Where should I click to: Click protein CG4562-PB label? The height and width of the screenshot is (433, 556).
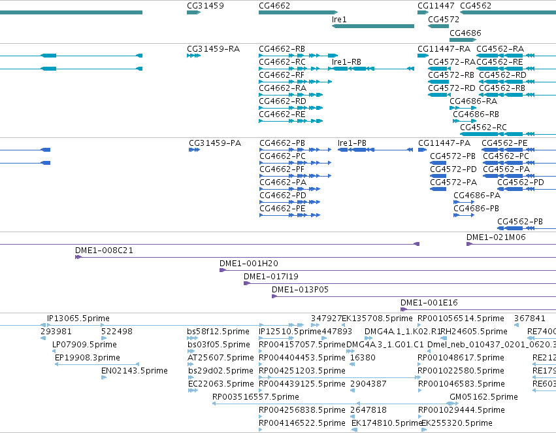pyautogui.click(x=520, y=222)
